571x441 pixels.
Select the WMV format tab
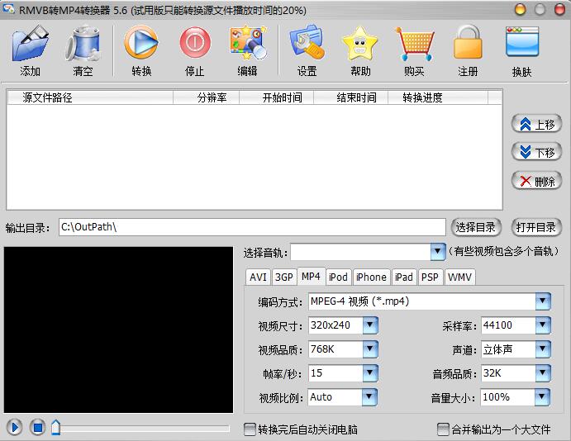click(459, 277)
